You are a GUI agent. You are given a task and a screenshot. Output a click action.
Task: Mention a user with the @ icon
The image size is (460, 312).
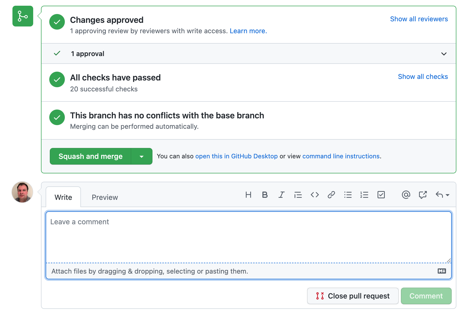[x=406, y=195]
